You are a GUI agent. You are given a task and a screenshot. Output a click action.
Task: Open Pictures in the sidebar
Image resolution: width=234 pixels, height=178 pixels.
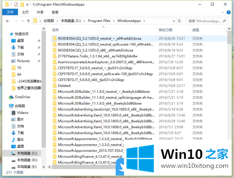23,61
